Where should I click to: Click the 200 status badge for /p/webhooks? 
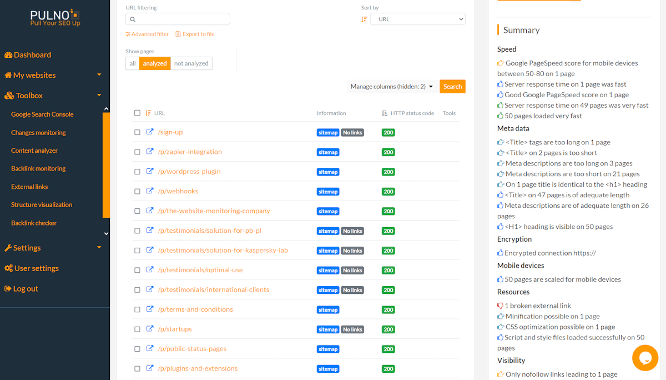[389, 192]
